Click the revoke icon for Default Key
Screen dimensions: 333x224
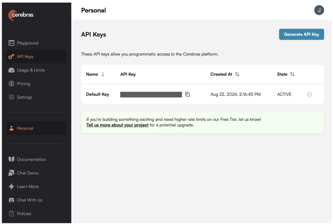pos(309,94)
